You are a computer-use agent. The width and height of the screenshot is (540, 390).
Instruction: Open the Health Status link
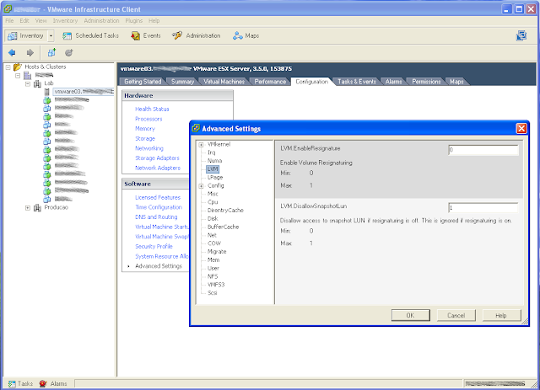pos(152,109)
